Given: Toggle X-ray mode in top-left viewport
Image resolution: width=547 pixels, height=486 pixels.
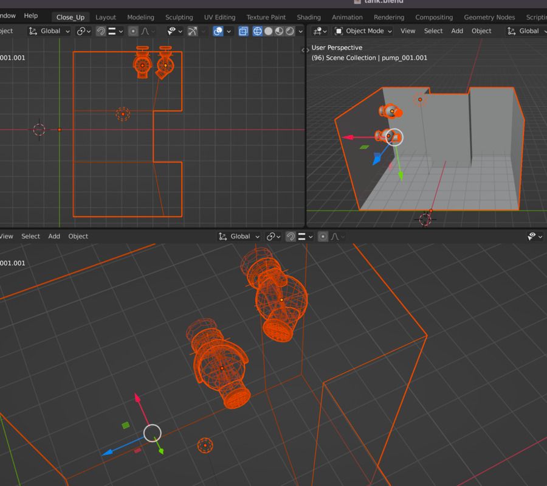Looking at the screenshot, I should [x=243, y=31].
